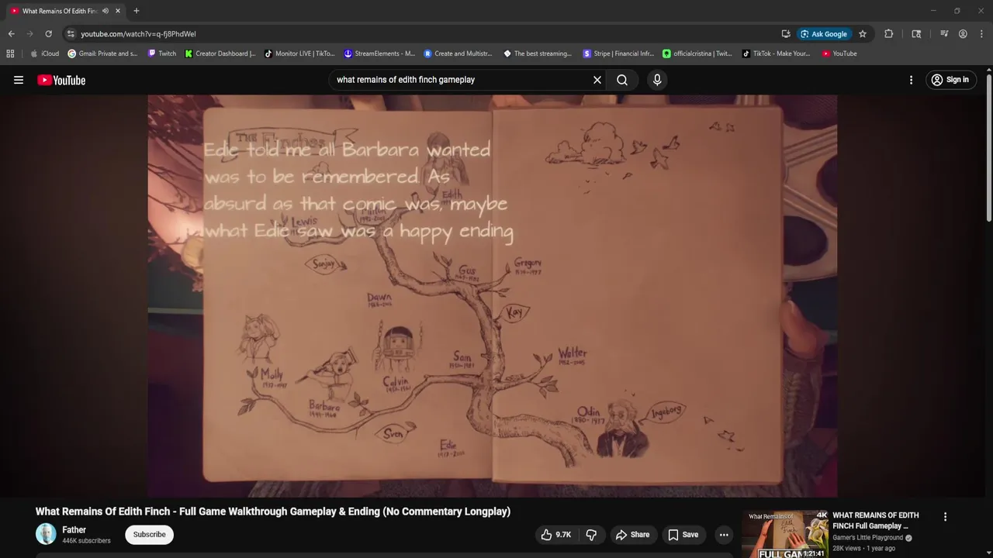Open the media controls icon in toolbar

point(944,34)
